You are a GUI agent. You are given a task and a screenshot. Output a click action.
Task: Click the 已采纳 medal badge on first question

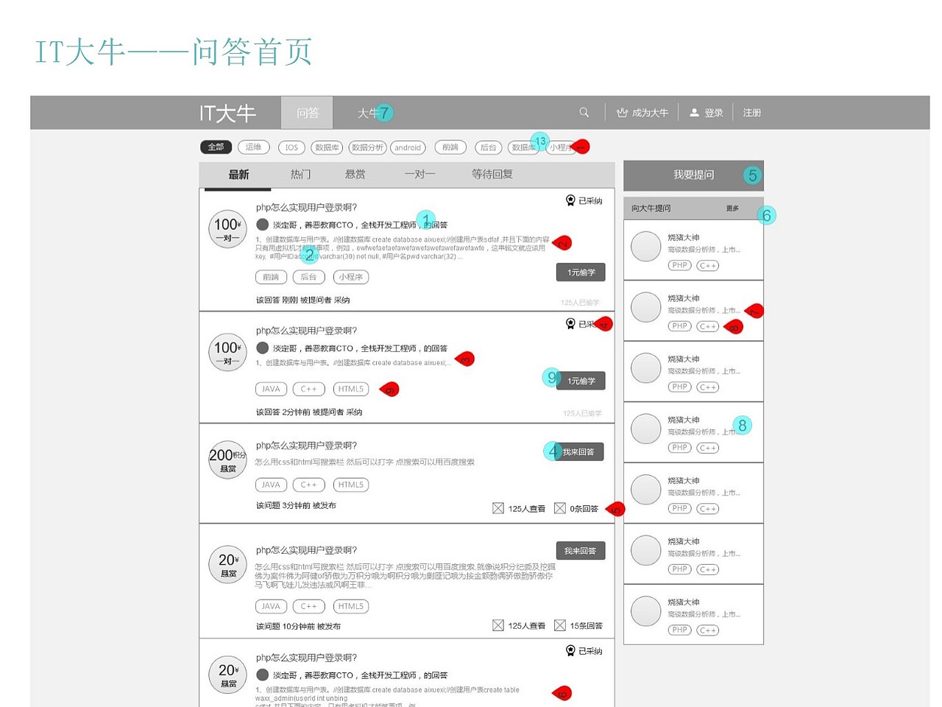pos(570,200)
